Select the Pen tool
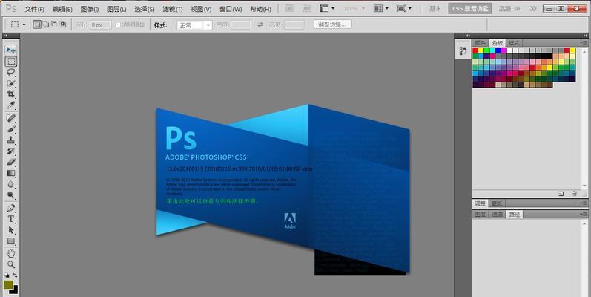The image size is (591, 297). pyautogui.click(x=11, y=208)
